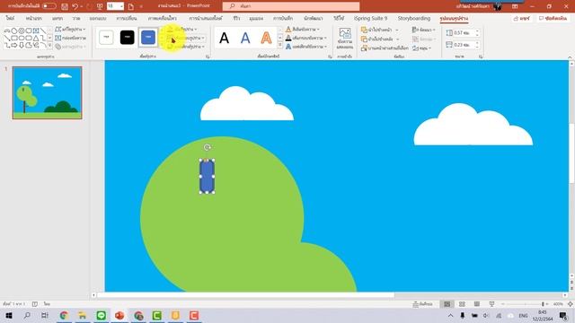Click the new blank document icon
575x323 pixels.
coord(131,6)
